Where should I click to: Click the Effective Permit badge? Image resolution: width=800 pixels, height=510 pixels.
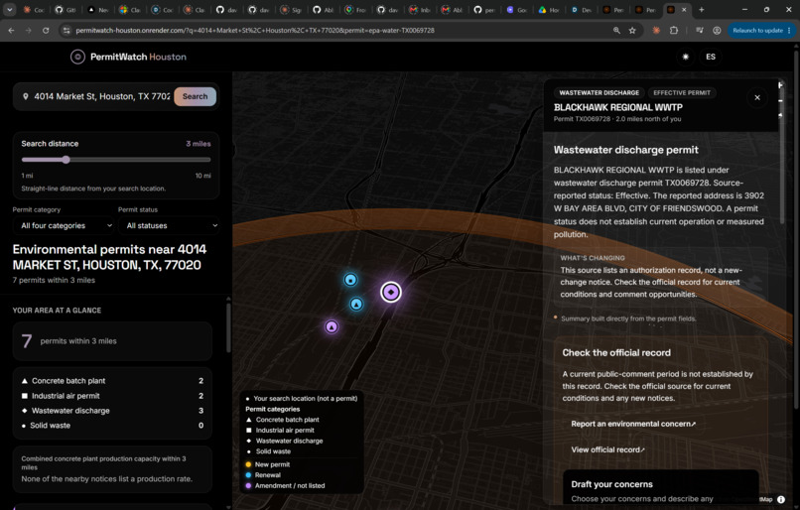point(682,93)
